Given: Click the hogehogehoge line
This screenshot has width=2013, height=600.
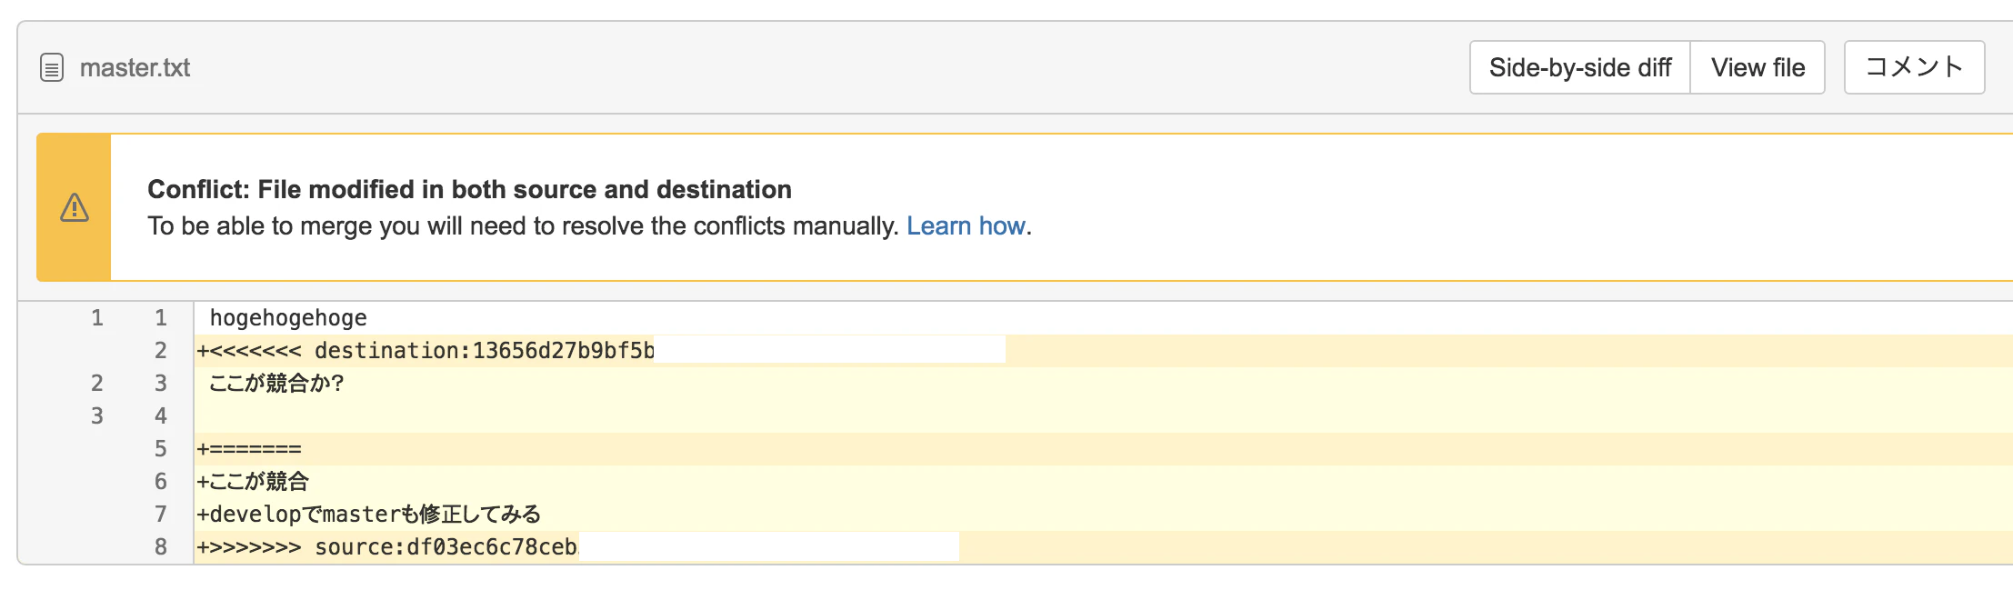Looking at the screenshot, I should pyautogui.click(x=1103, y=318).
